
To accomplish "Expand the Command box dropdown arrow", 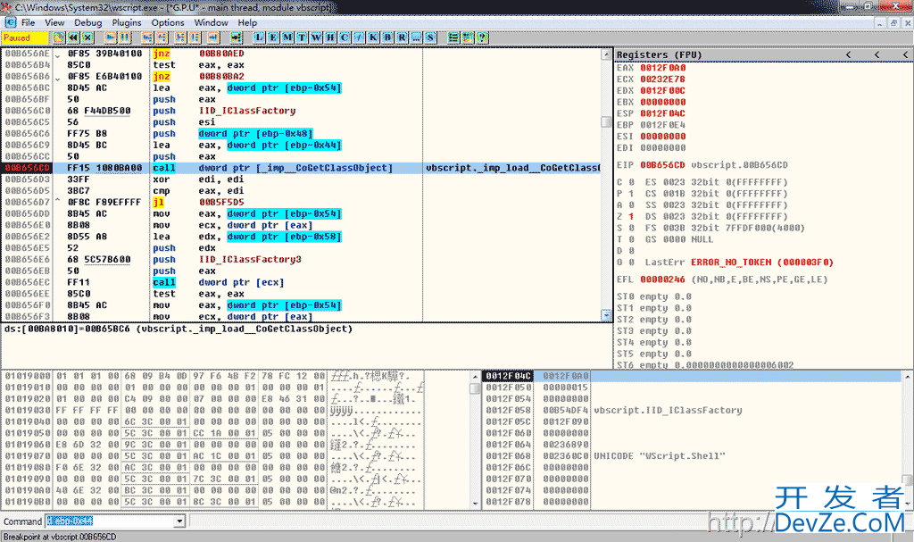I will (x=179, y=521).
